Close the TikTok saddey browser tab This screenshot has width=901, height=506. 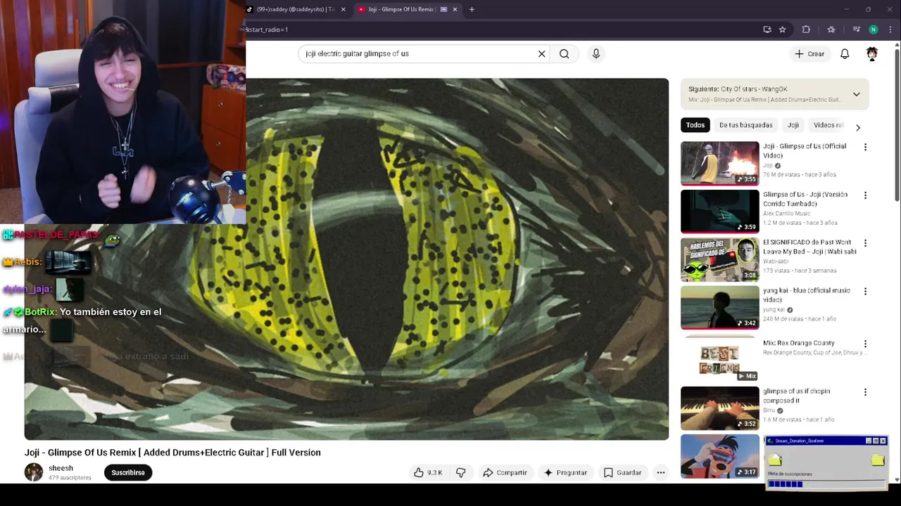[x=344, y=9]
